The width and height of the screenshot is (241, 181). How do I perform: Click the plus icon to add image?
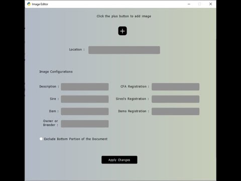tap(123, 31)
